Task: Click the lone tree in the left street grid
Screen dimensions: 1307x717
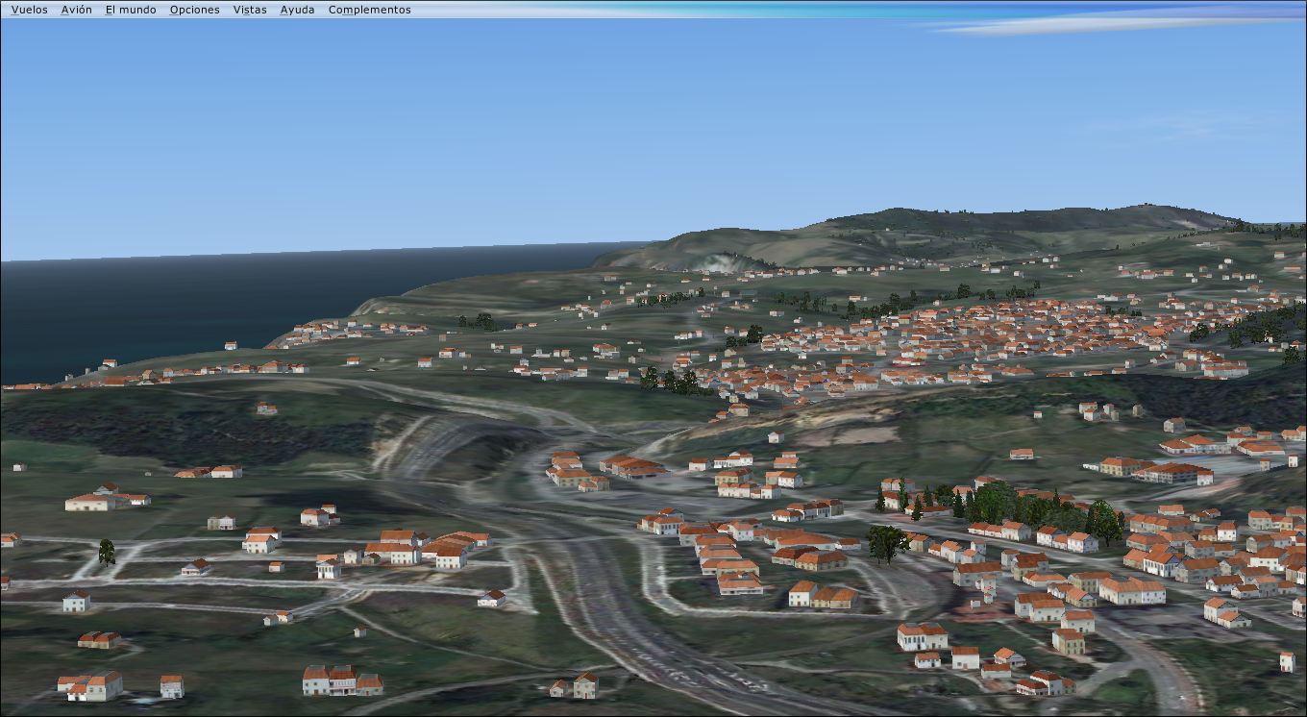Action: (107, 552)
